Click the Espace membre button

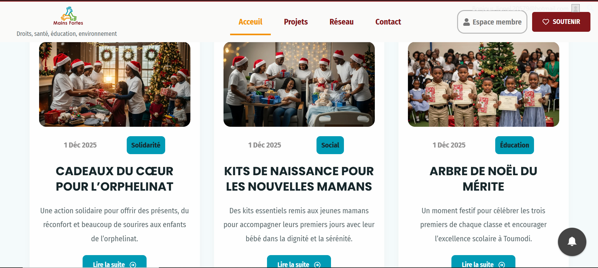492,22
